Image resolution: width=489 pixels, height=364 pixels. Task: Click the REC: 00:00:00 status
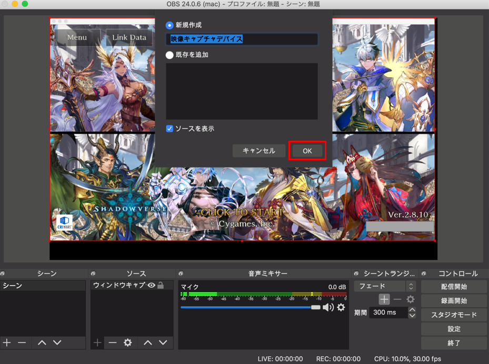point(338,359)
